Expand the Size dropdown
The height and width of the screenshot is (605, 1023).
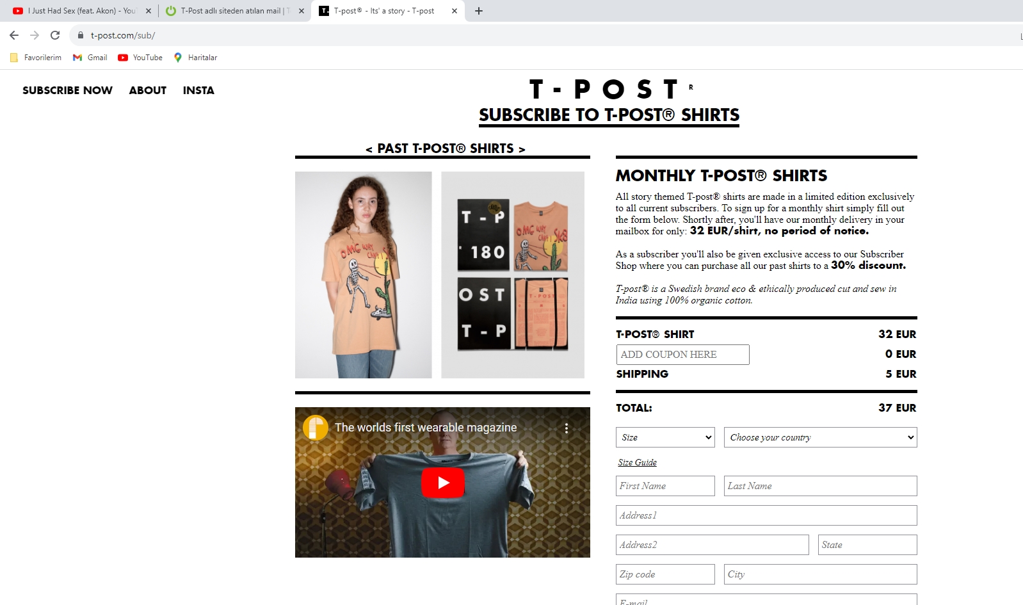tap(665, 437)
